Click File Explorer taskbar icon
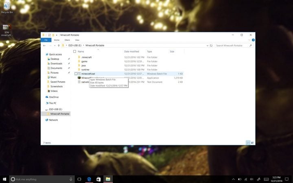 [x=108, y=179]
